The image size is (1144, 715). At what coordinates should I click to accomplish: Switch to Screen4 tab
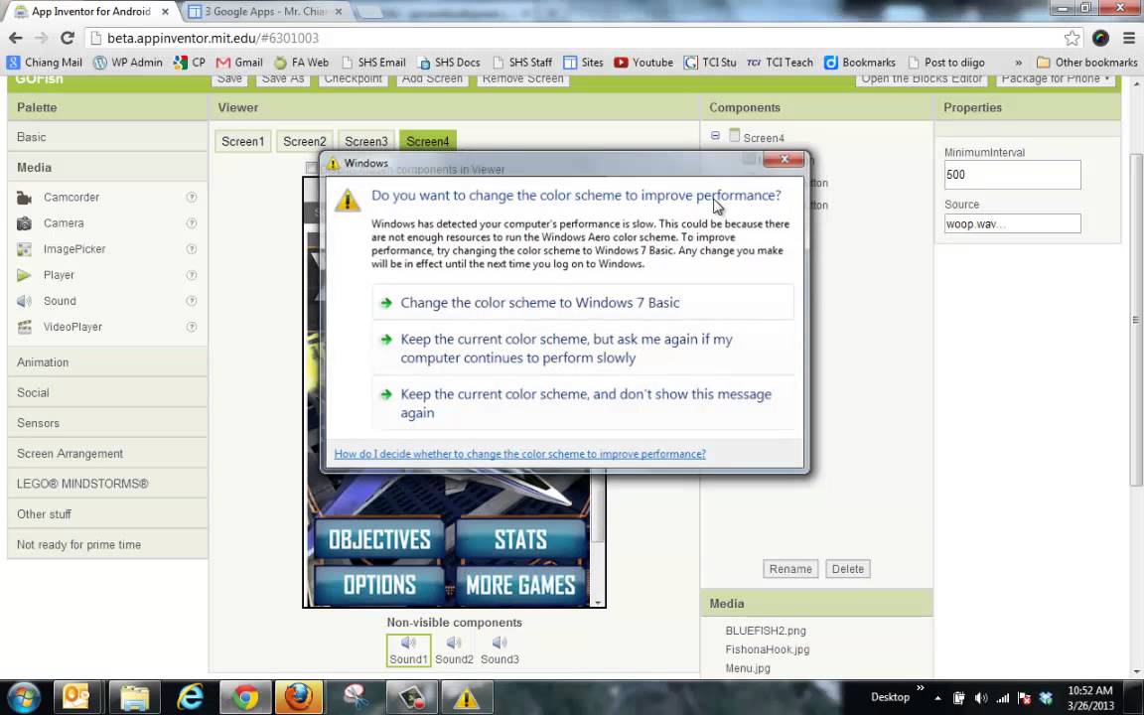pos(428,142)
